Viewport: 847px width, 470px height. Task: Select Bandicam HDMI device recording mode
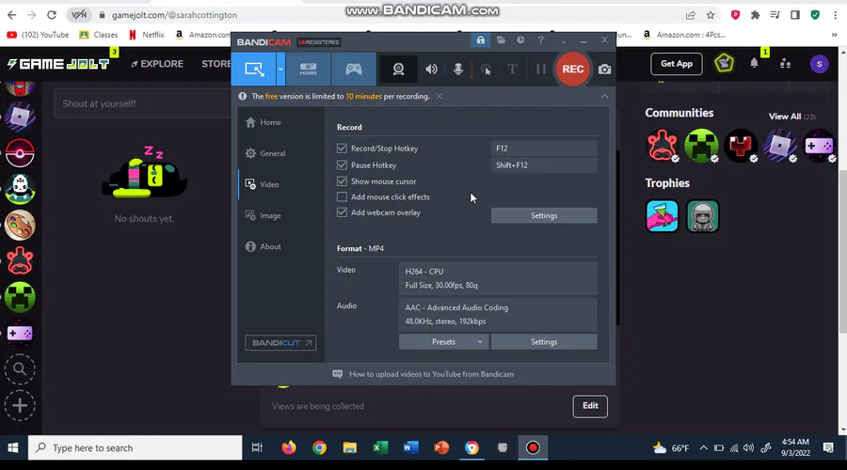pos(308,69)
